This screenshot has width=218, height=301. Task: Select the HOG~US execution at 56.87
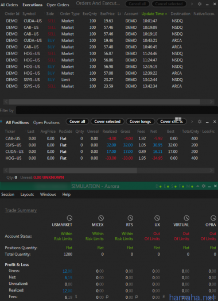point(109,53)
